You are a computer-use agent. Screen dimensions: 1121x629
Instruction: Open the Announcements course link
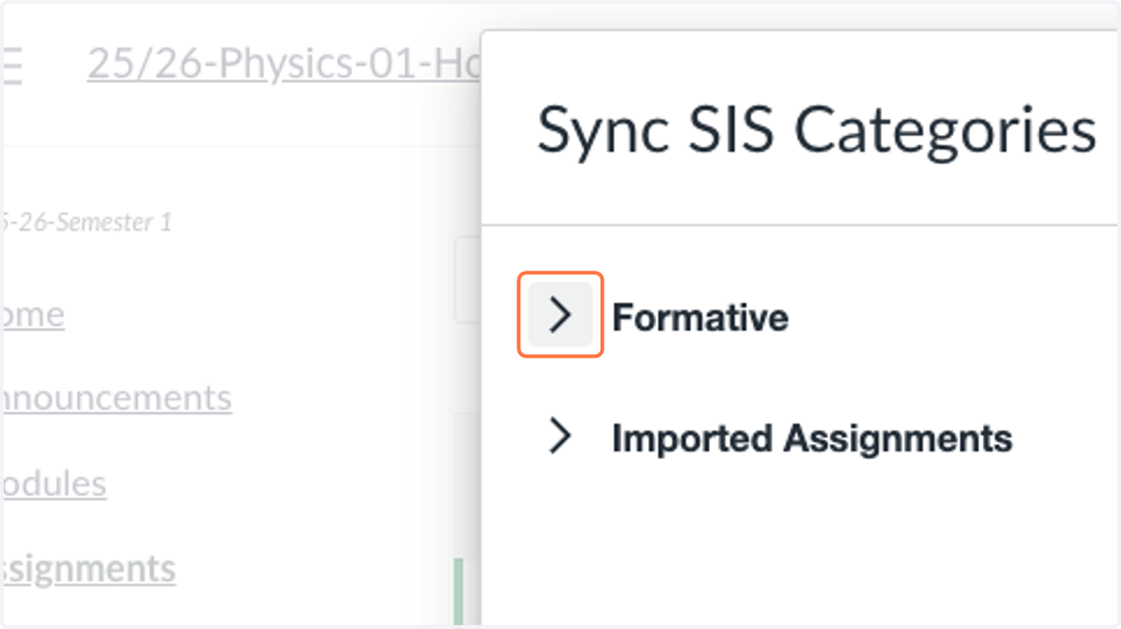(x=116, y=398)
